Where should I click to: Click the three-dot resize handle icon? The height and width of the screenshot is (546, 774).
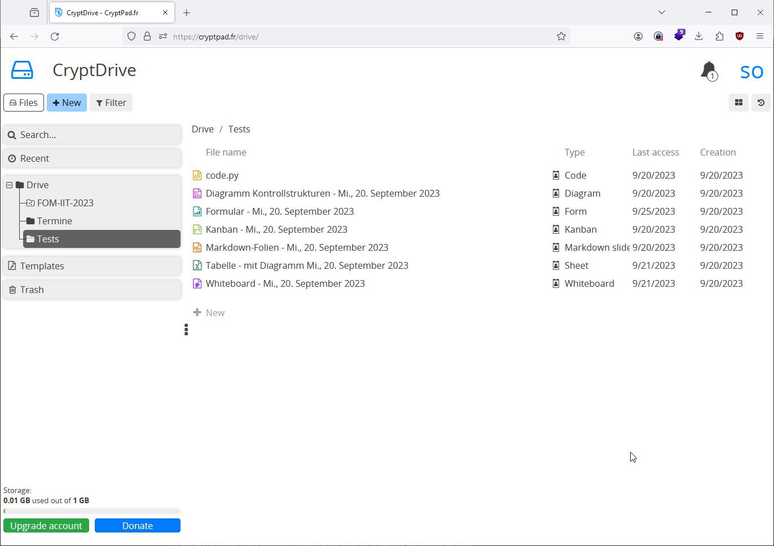[186, 330]
